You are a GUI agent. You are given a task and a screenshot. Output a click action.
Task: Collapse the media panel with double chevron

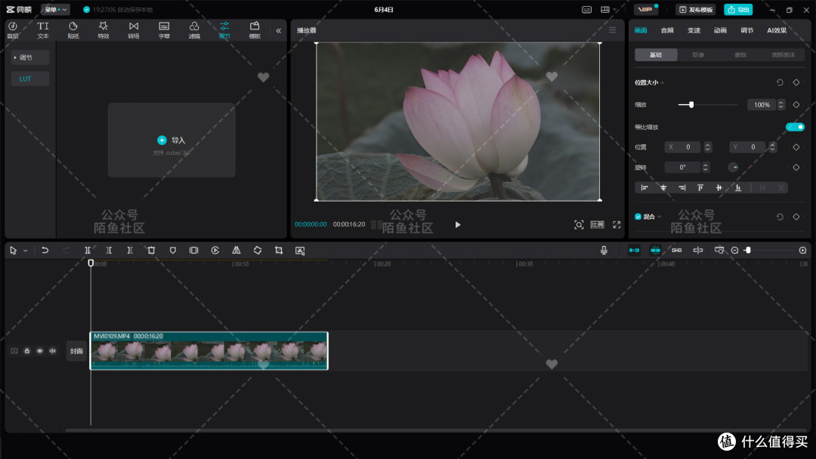(278, 31)
